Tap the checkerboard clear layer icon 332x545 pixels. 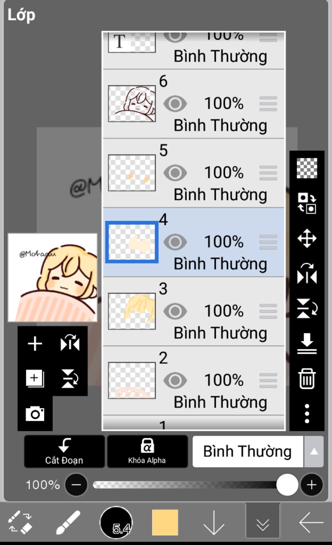click(307, 168)
